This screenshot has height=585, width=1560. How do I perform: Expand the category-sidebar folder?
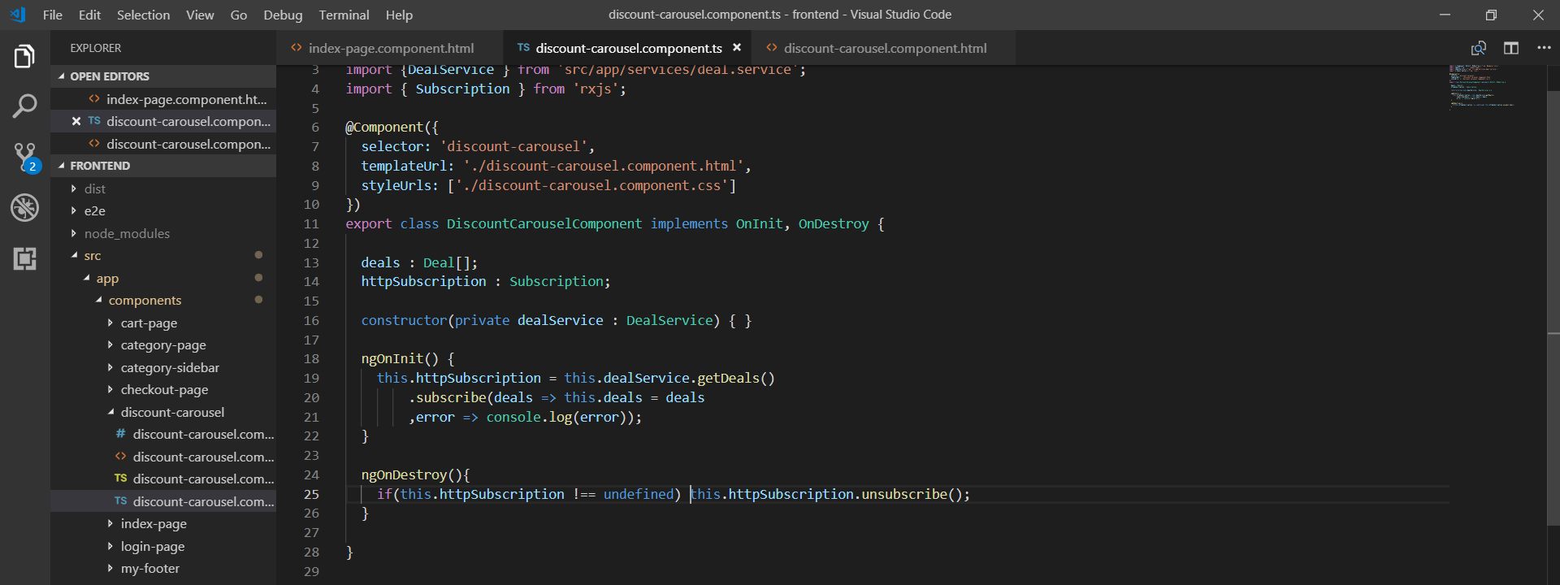163,367
